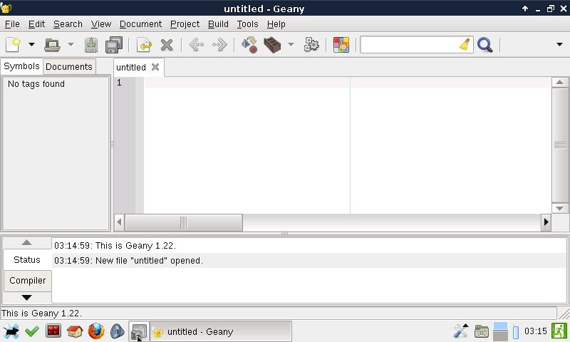The width and height of the screenshot is (570, 342).
Task: Open the toolbar overflow arrow at far right
Action: [x=559, y=45]
